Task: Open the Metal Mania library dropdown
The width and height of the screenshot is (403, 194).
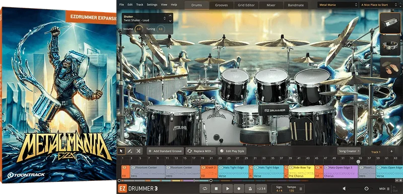Action: pos(338,5)
